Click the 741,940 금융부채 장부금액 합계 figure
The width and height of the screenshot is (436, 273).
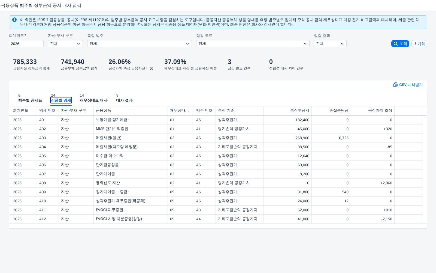[x=72, y=62]
